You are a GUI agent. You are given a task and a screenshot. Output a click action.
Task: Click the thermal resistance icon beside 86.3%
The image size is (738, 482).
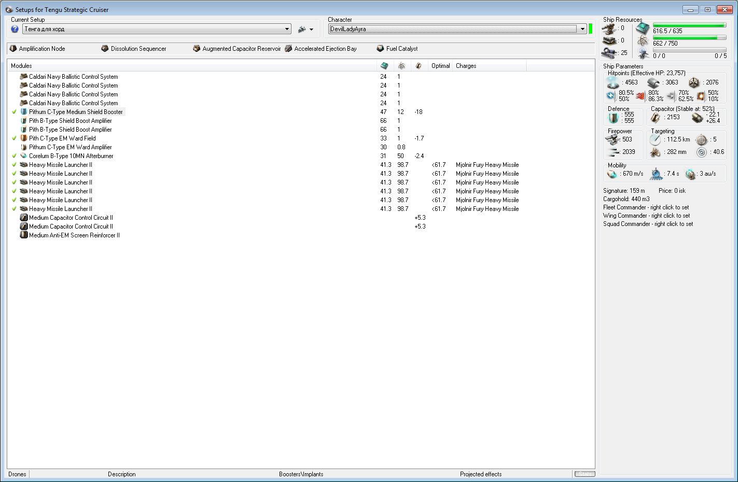tap(640, 96)
